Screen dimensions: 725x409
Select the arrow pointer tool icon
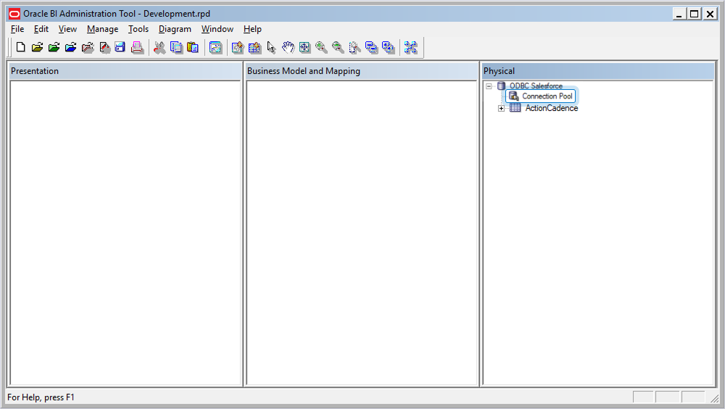pyautogui.click(x=271, y=48)
